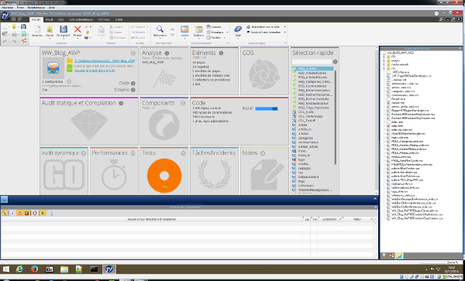The image size is (465, 281).
Task: Open the Tests automatiques ribbon tab
Action: 81,19
